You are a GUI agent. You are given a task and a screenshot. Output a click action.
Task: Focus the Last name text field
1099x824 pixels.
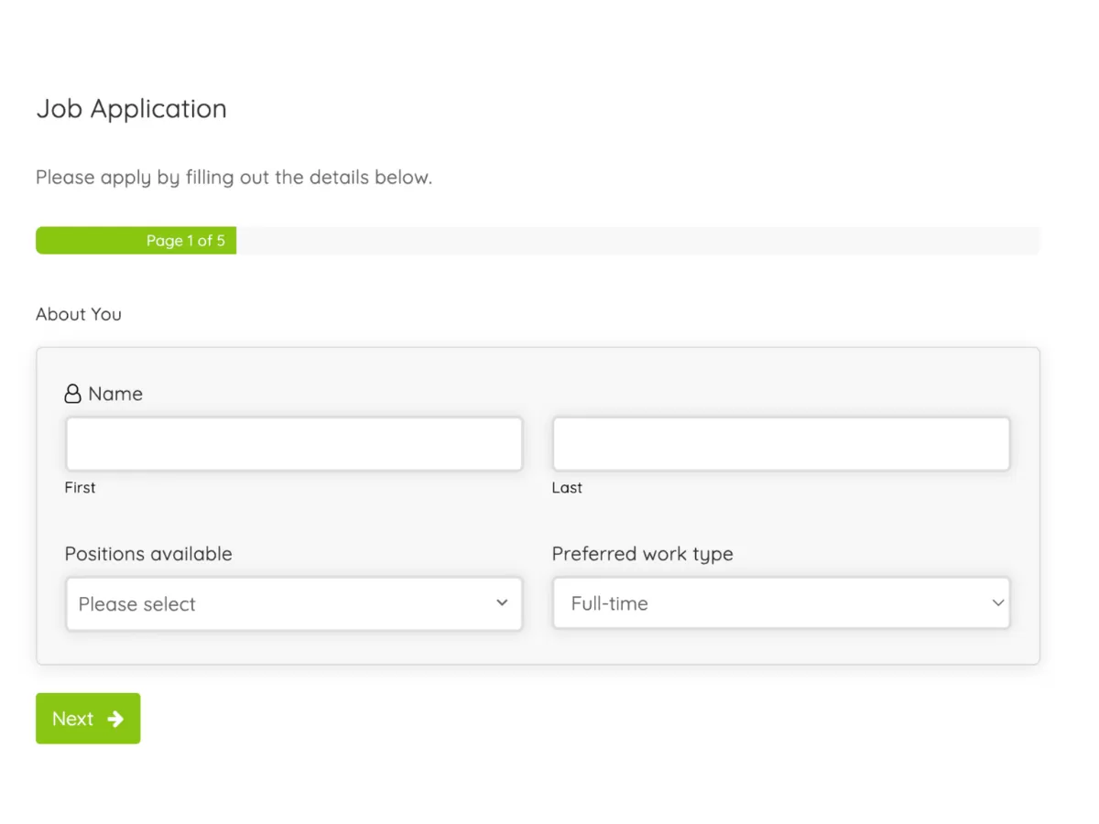[x=780, y=445]
